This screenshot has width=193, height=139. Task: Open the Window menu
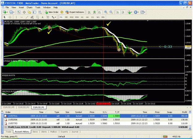(x=47, y=7)
